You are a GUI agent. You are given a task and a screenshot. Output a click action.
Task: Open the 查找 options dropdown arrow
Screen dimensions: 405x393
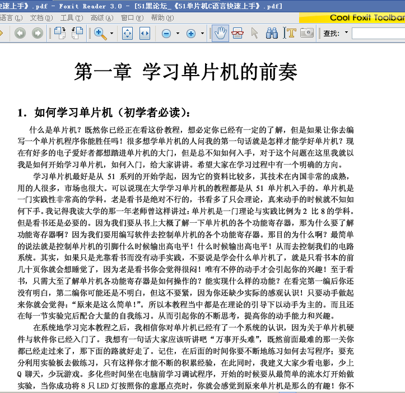[x=346, y=32]
